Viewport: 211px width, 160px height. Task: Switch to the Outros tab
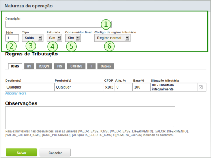point(106,66)
